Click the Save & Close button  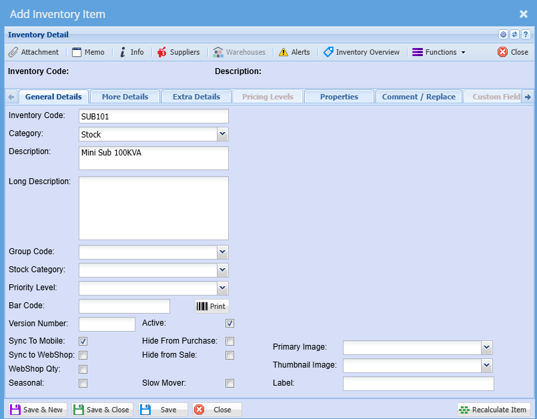tap(102, 410)
